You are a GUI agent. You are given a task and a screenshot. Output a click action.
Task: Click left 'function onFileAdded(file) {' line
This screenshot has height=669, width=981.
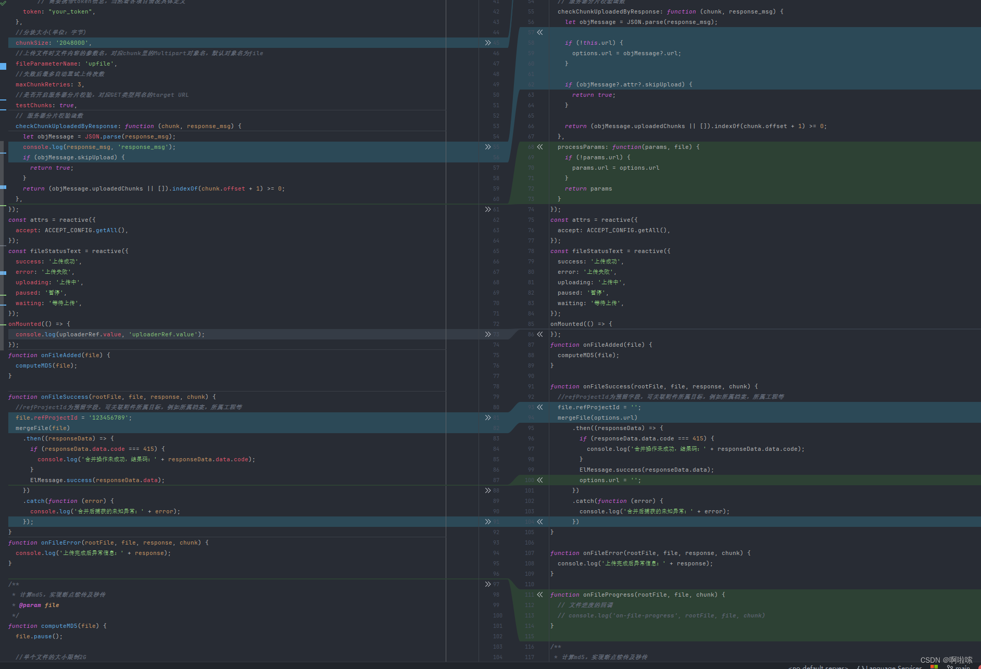pos(59,355)
